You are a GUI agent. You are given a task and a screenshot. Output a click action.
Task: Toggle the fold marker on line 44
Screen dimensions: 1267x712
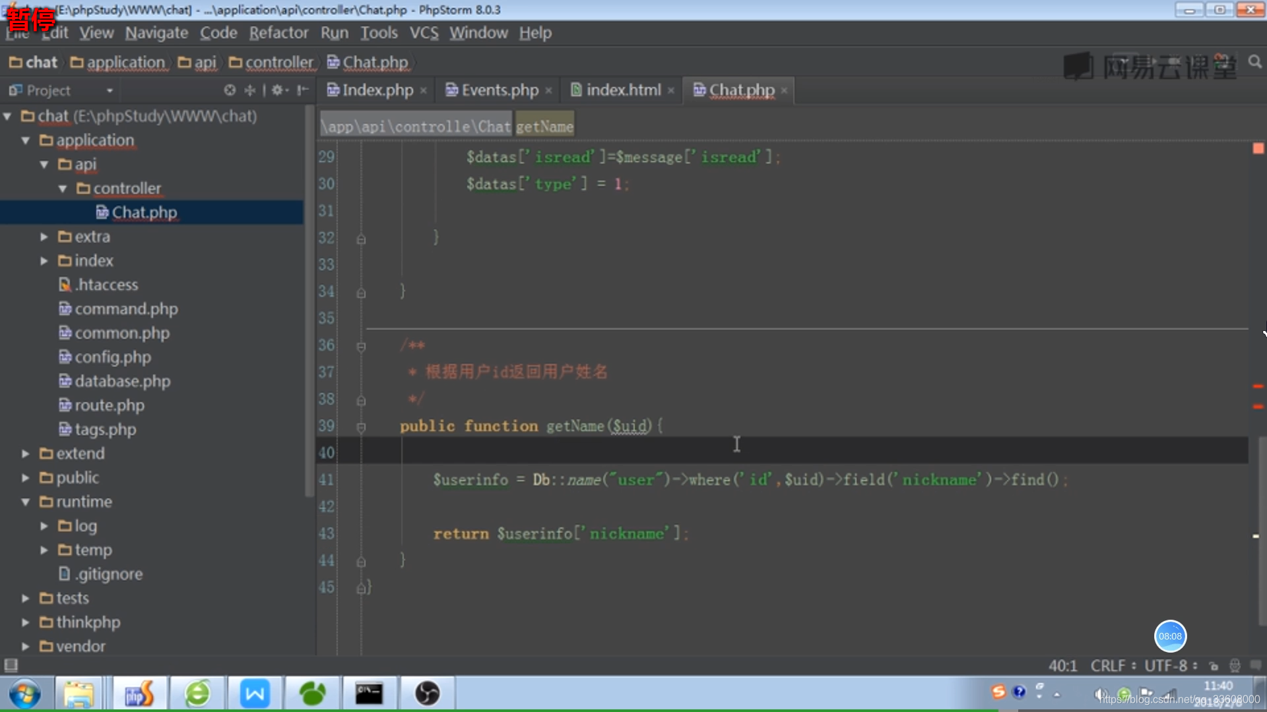[x=361, y=562]
